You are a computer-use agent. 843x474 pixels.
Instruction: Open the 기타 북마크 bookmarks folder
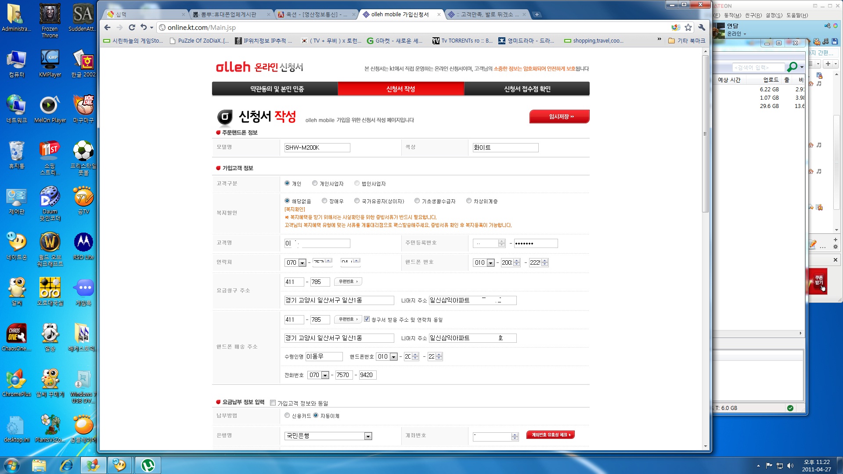tap(686, 40)
